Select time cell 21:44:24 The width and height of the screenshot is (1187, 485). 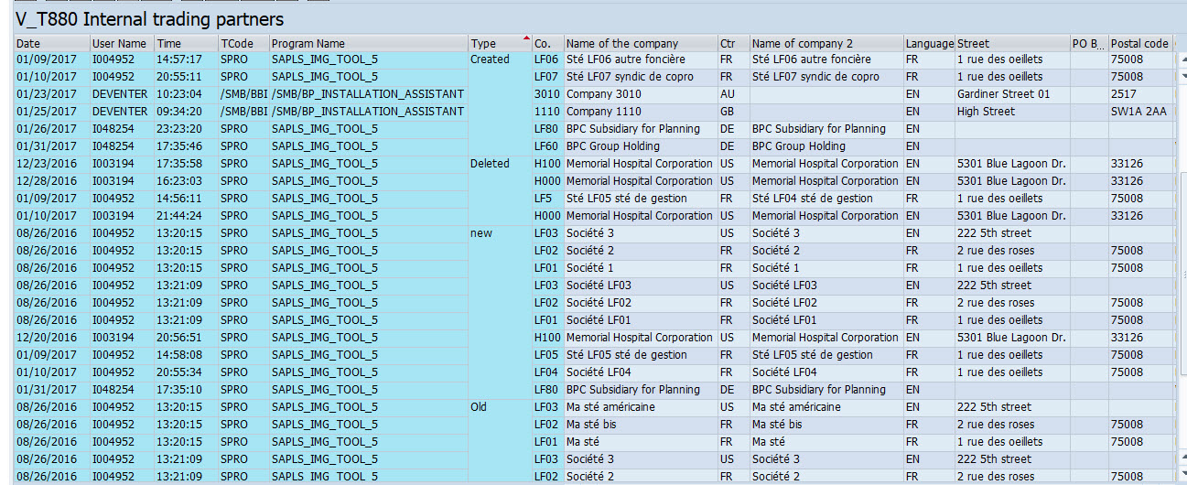(186, 216)
